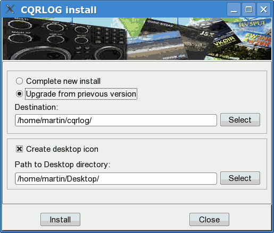274x233 pixels.
Task: Click into the Destination path field
Action: click(x=116, y=120)
